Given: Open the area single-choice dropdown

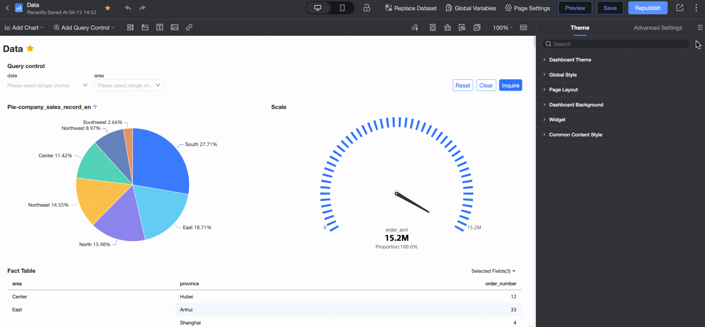Looking at the screenshot, I should click(129, 85).
